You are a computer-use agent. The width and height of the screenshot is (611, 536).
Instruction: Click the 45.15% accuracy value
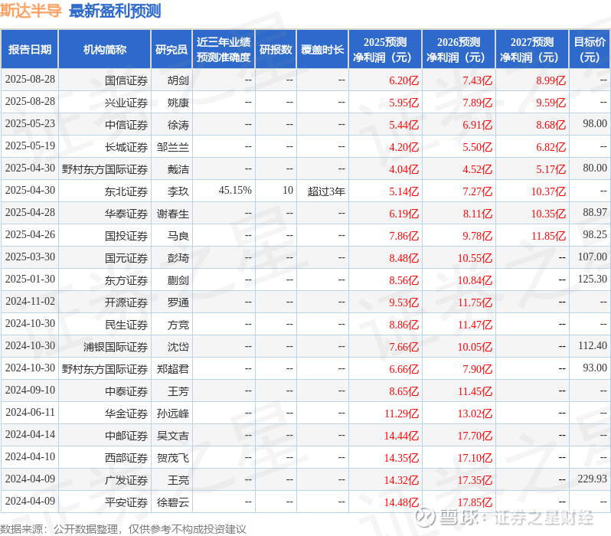(235, 190)
